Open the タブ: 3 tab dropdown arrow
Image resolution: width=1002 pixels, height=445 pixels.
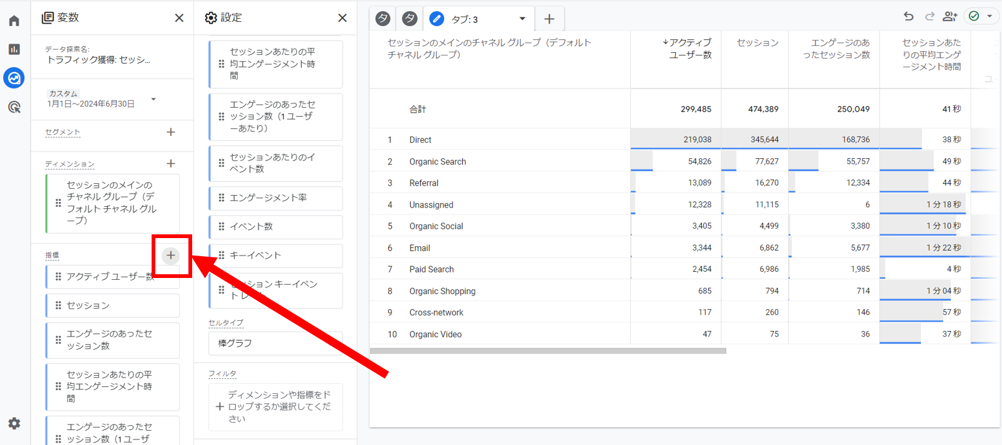click(522, 19)
